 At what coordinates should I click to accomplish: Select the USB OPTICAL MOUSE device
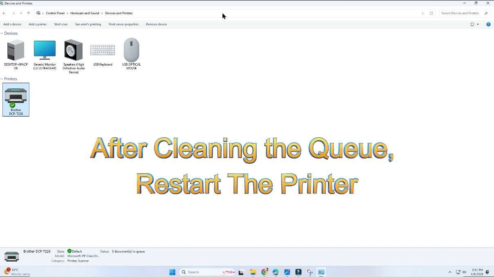[x=131, y=54]
